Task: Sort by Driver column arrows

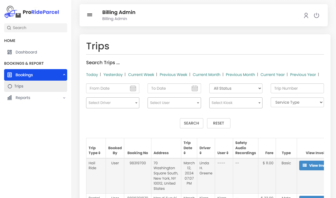Action: (x=201, y=153)
